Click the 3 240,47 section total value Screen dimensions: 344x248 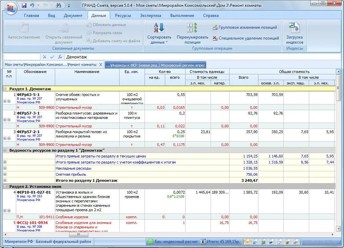(249, 180)
